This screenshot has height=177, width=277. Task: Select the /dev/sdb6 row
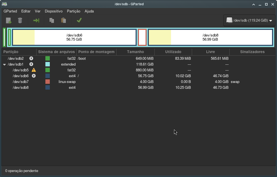coord(138,76)
